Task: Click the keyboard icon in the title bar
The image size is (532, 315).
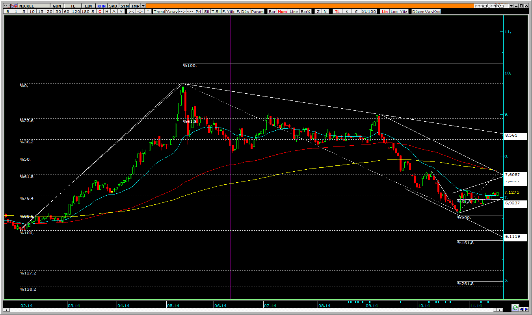Action: point(7,6)
